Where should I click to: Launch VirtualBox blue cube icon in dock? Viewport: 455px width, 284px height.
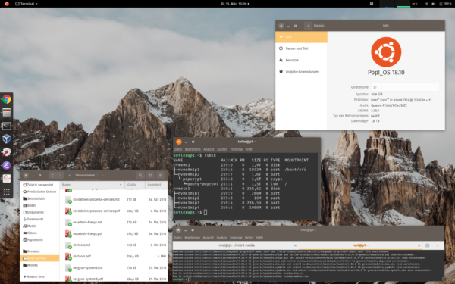[6, 139]
